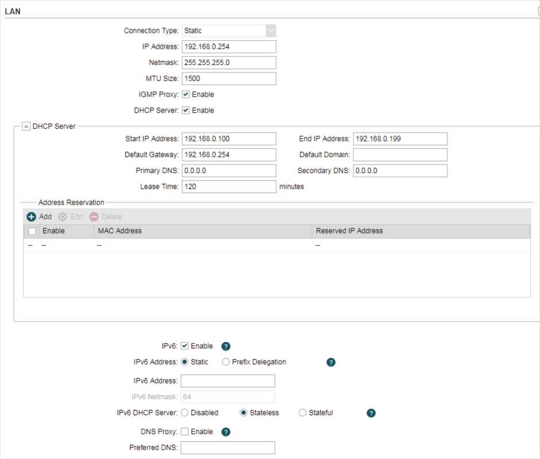Focus the Default Domain text field
Image resolution: width=540 pixels, height=459 pixels.
pyautogui.click(x=400, y=155)
